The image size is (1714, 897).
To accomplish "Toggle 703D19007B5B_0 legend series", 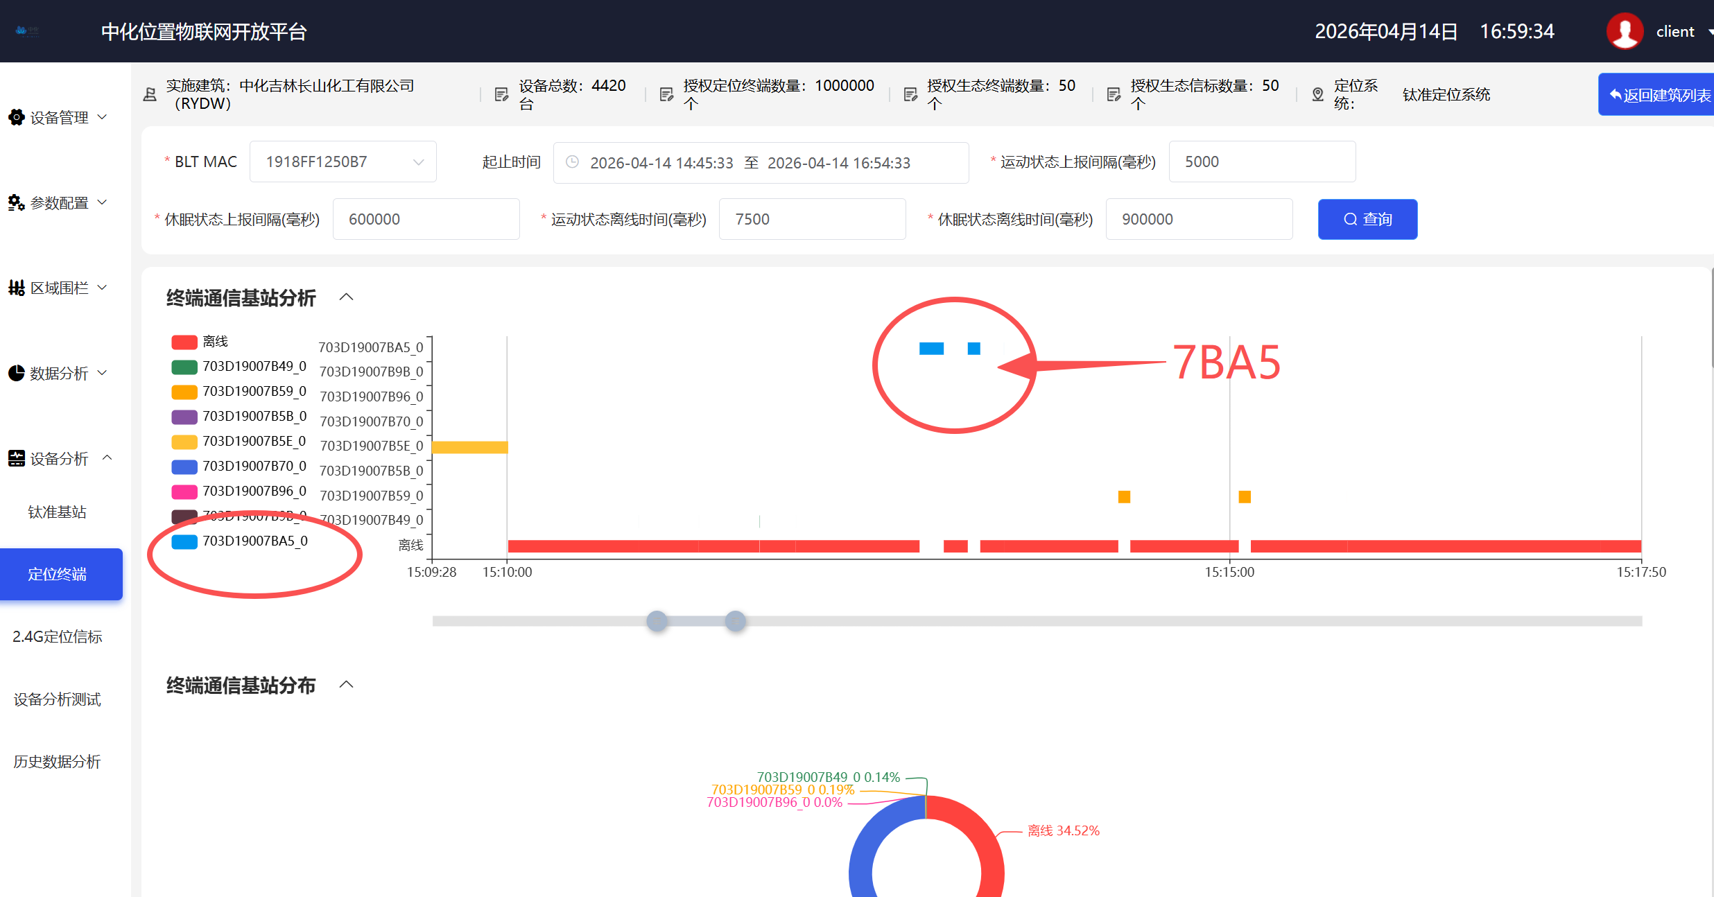I will [239, 417].
